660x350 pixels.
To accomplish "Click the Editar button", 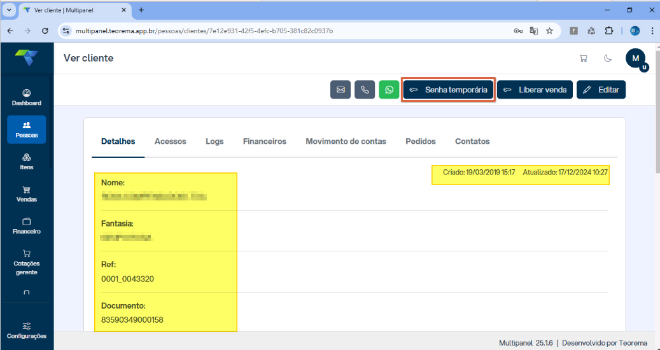I will coord(601,90).
